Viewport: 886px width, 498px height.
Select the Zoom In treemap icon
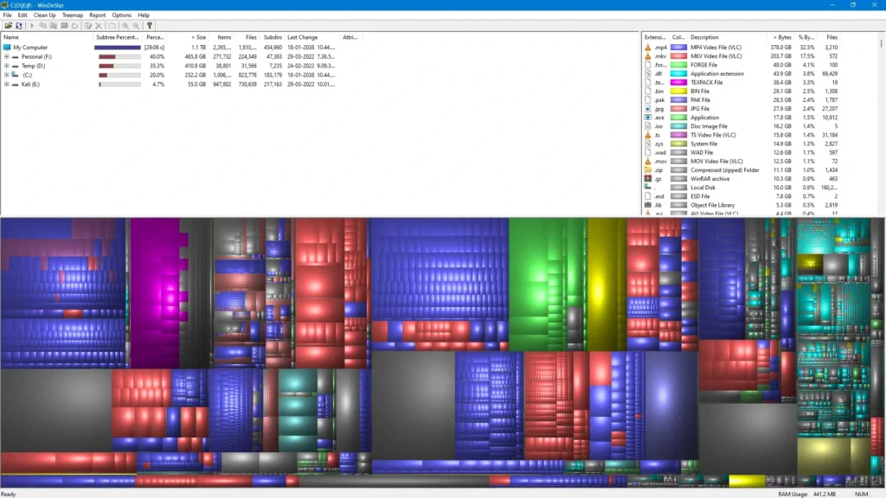tap(124, 26)
